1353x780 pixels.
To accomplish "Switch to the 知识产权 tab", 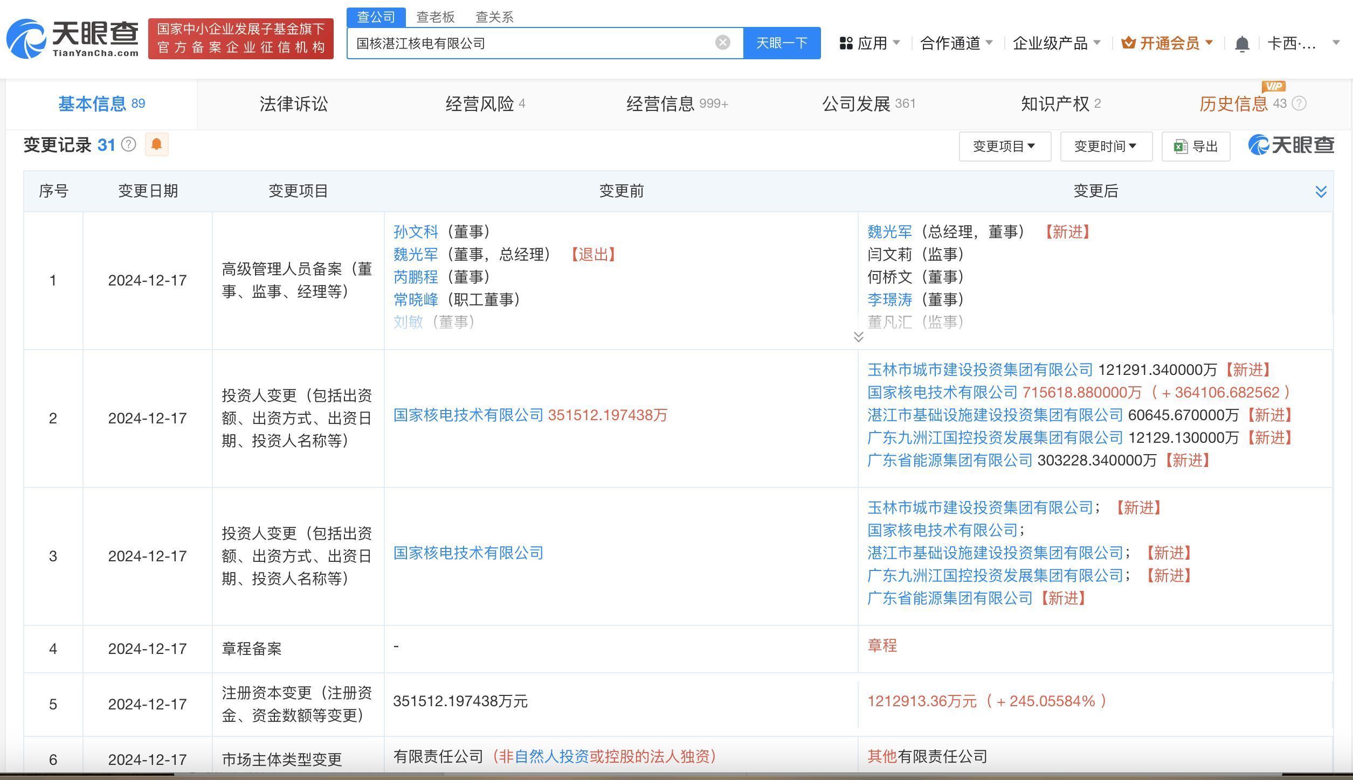I will point(1060,103).
